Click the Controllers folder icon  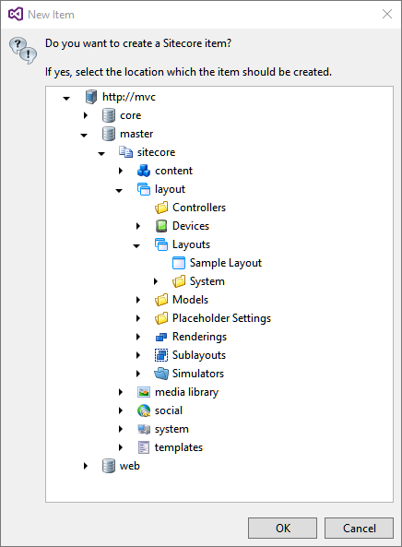[x=161, y=208]
